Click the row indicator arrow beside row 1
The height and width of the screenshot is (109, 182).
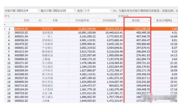pos(5,29)
